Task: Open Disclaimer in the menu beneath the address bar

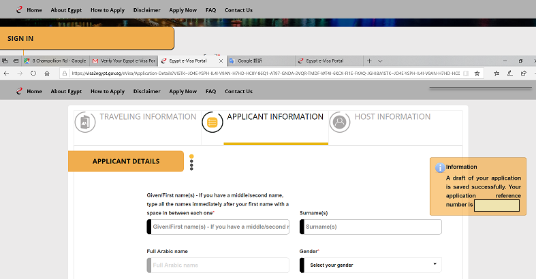Action: (147, 91)
